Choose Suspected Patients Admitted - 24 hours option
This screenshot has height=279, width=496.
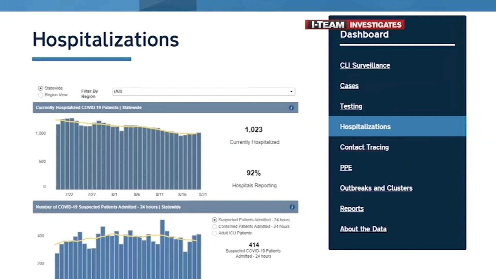[215, 220]
